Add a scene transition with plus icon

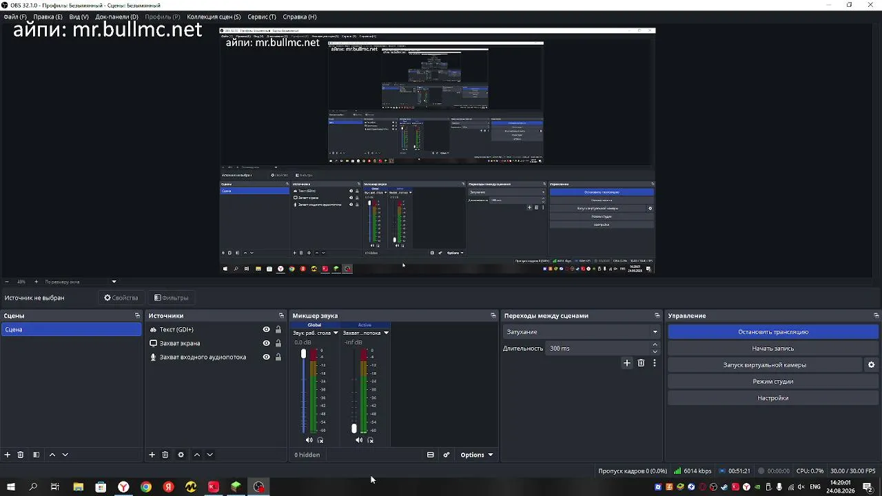[627, 363]
